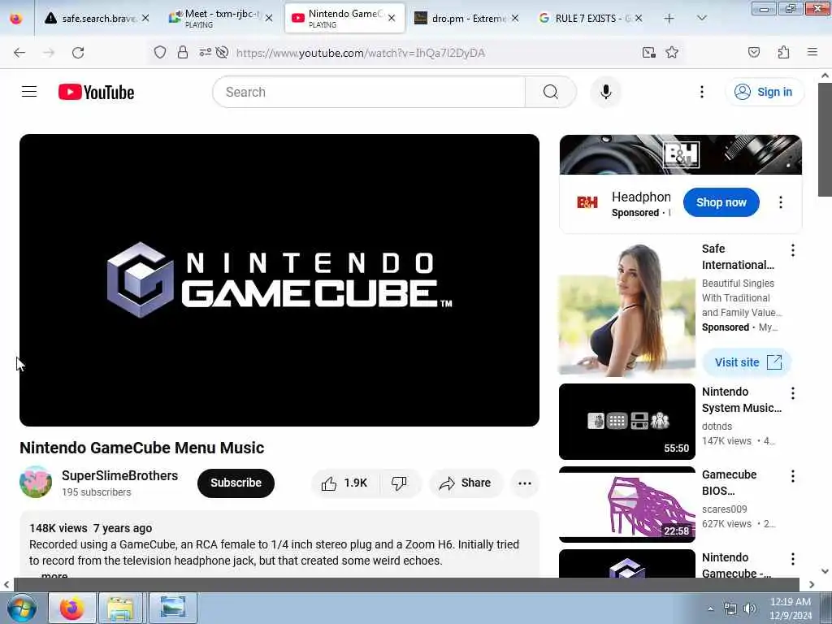Open options for Safe International ad
This screenshot has height=624, width=832.
click(x=793, y=250)
